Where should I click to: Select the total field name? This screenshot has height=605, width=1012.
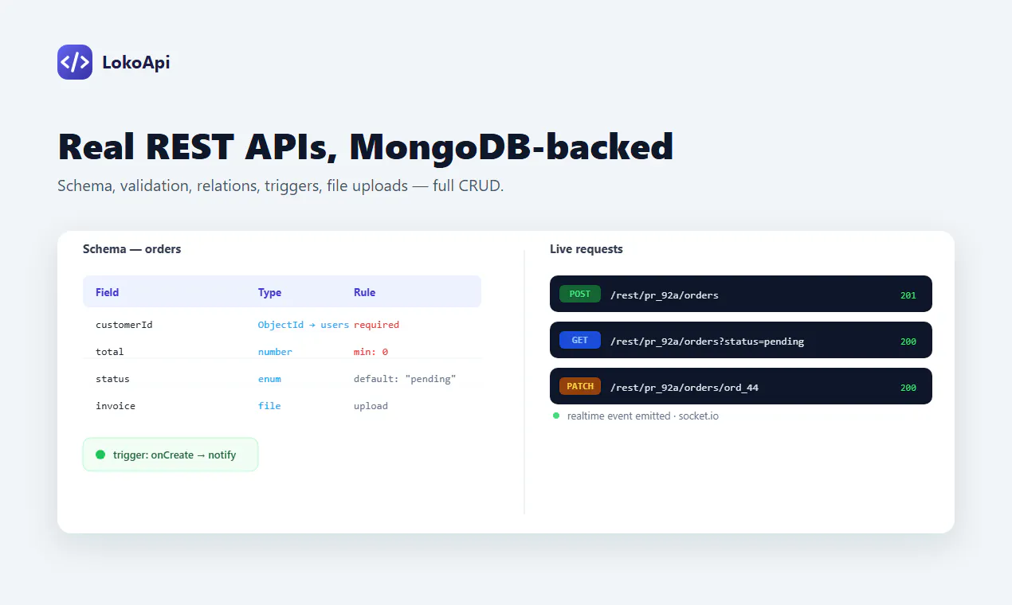pyautogui.click(x=110, y=352)
